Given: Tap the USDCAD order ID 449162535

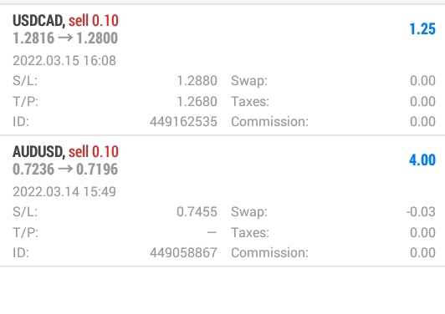Looking at the screenshot, I should pos(184,122).
